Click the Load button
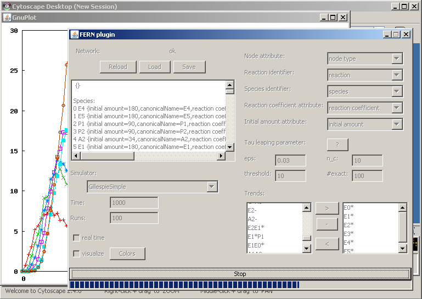Image resolution: width=422 pixels, height=299 pixels. click(x=155, y=67)
